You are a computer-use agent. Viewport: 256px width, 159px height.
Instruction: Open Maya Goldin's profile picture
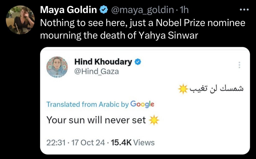20,20
